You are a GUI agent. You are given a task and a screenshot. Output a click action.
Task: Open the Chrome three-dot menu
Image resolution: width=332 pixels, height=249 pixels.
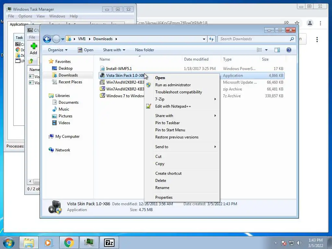320,23
